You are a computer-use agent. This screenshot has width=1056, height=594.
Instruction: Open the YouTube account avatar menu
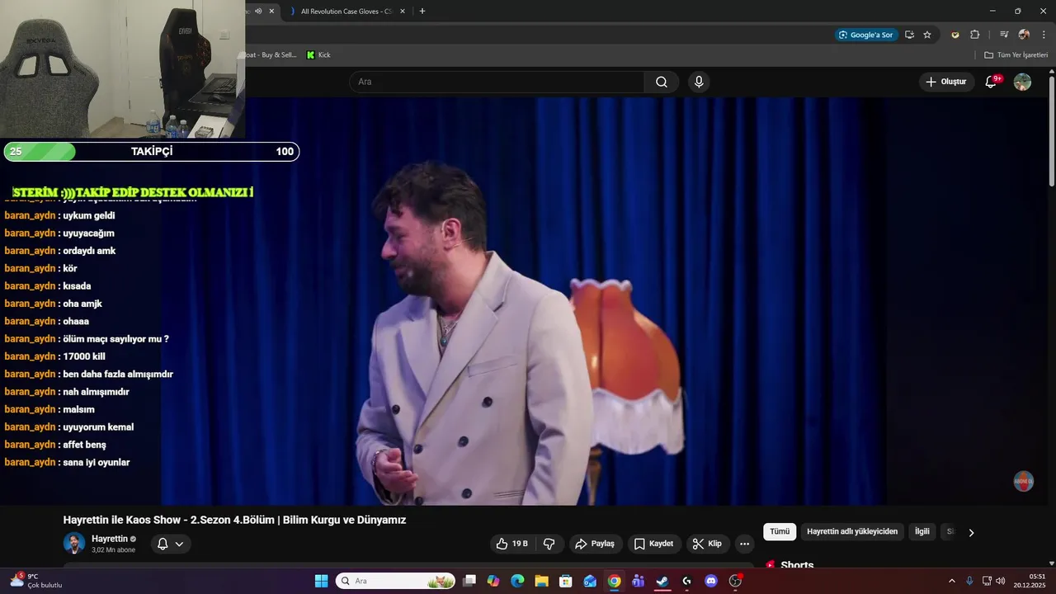1022,82
